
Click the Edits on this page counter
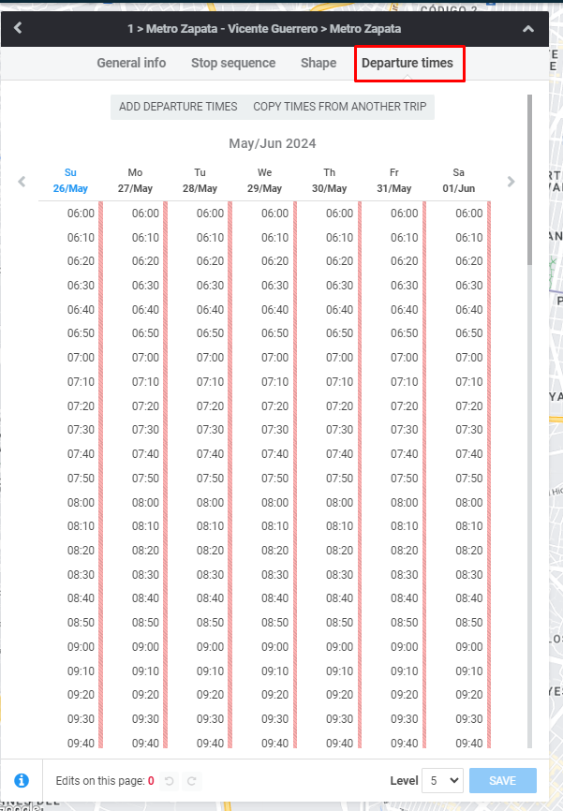point(105,781)
